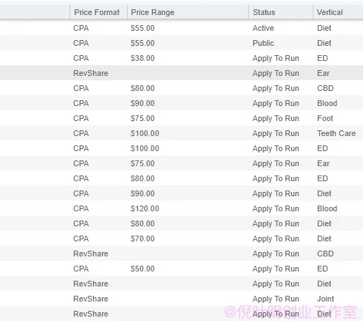Image resolution: width=363 pixels, height=323 pixels.
Task: Click Apply To Run for RevShare CBD offer
Action: tap(275, 254)
